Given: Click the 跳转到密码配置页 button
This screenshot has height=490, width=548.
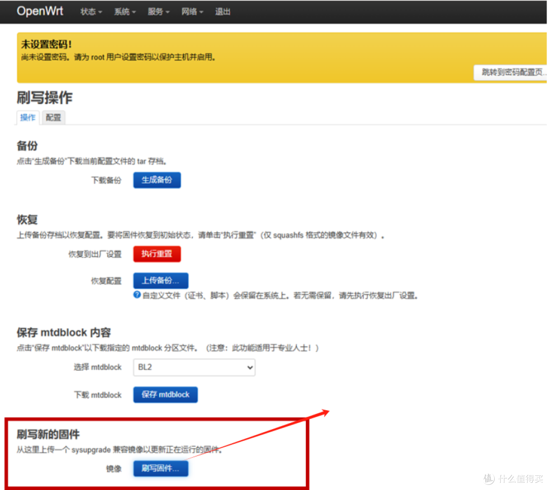Looking at the screenshot, I should tap(510, 73).
